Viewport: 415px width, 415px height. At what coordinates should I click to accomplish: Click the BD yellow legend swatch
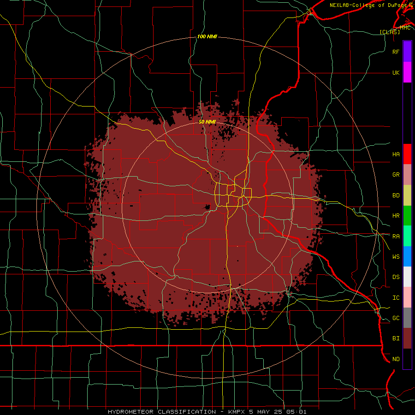click(x=407, y=196)
